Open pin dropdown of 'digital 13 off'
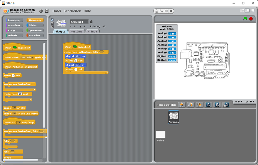 pos(78,65)
